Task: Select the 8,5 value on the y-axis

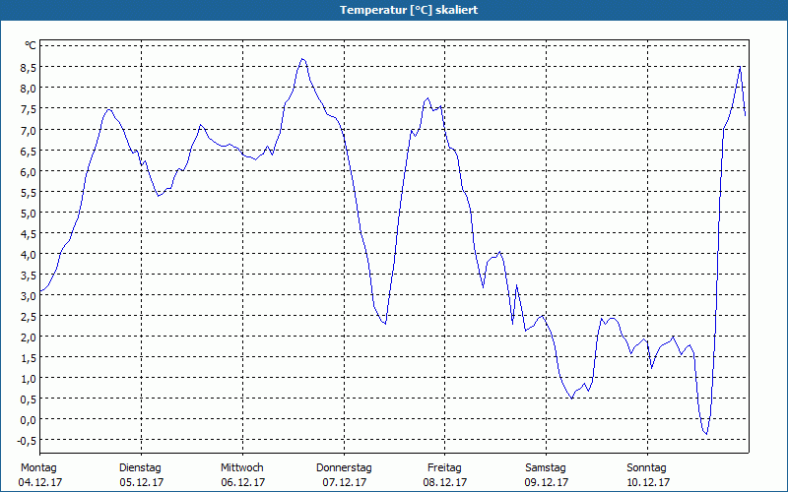Action: click(x=27, y=67)
